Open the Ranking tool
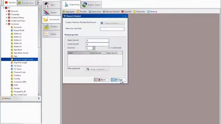The image size is (221, 124). 152,11
